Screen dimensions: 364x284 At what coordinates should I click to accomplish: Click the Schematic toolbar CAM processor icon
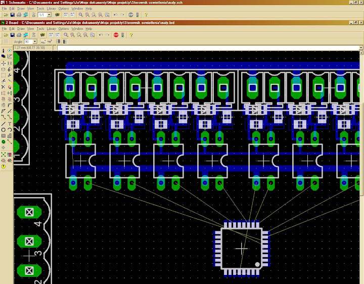[x=26, y=15]
